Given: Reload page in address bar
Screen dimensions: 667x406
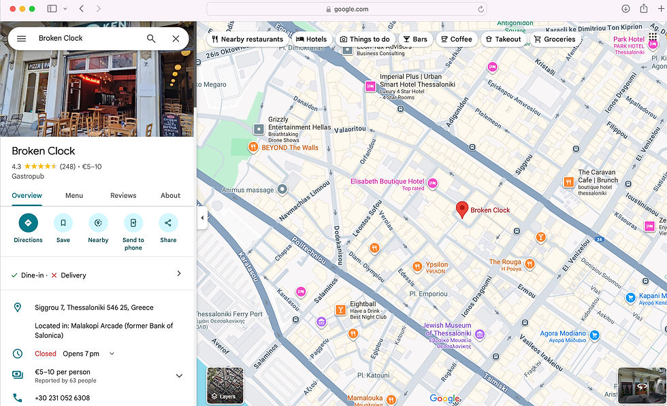Looking at the screenshot, I should pyautogui.click(x=481, y=9).
